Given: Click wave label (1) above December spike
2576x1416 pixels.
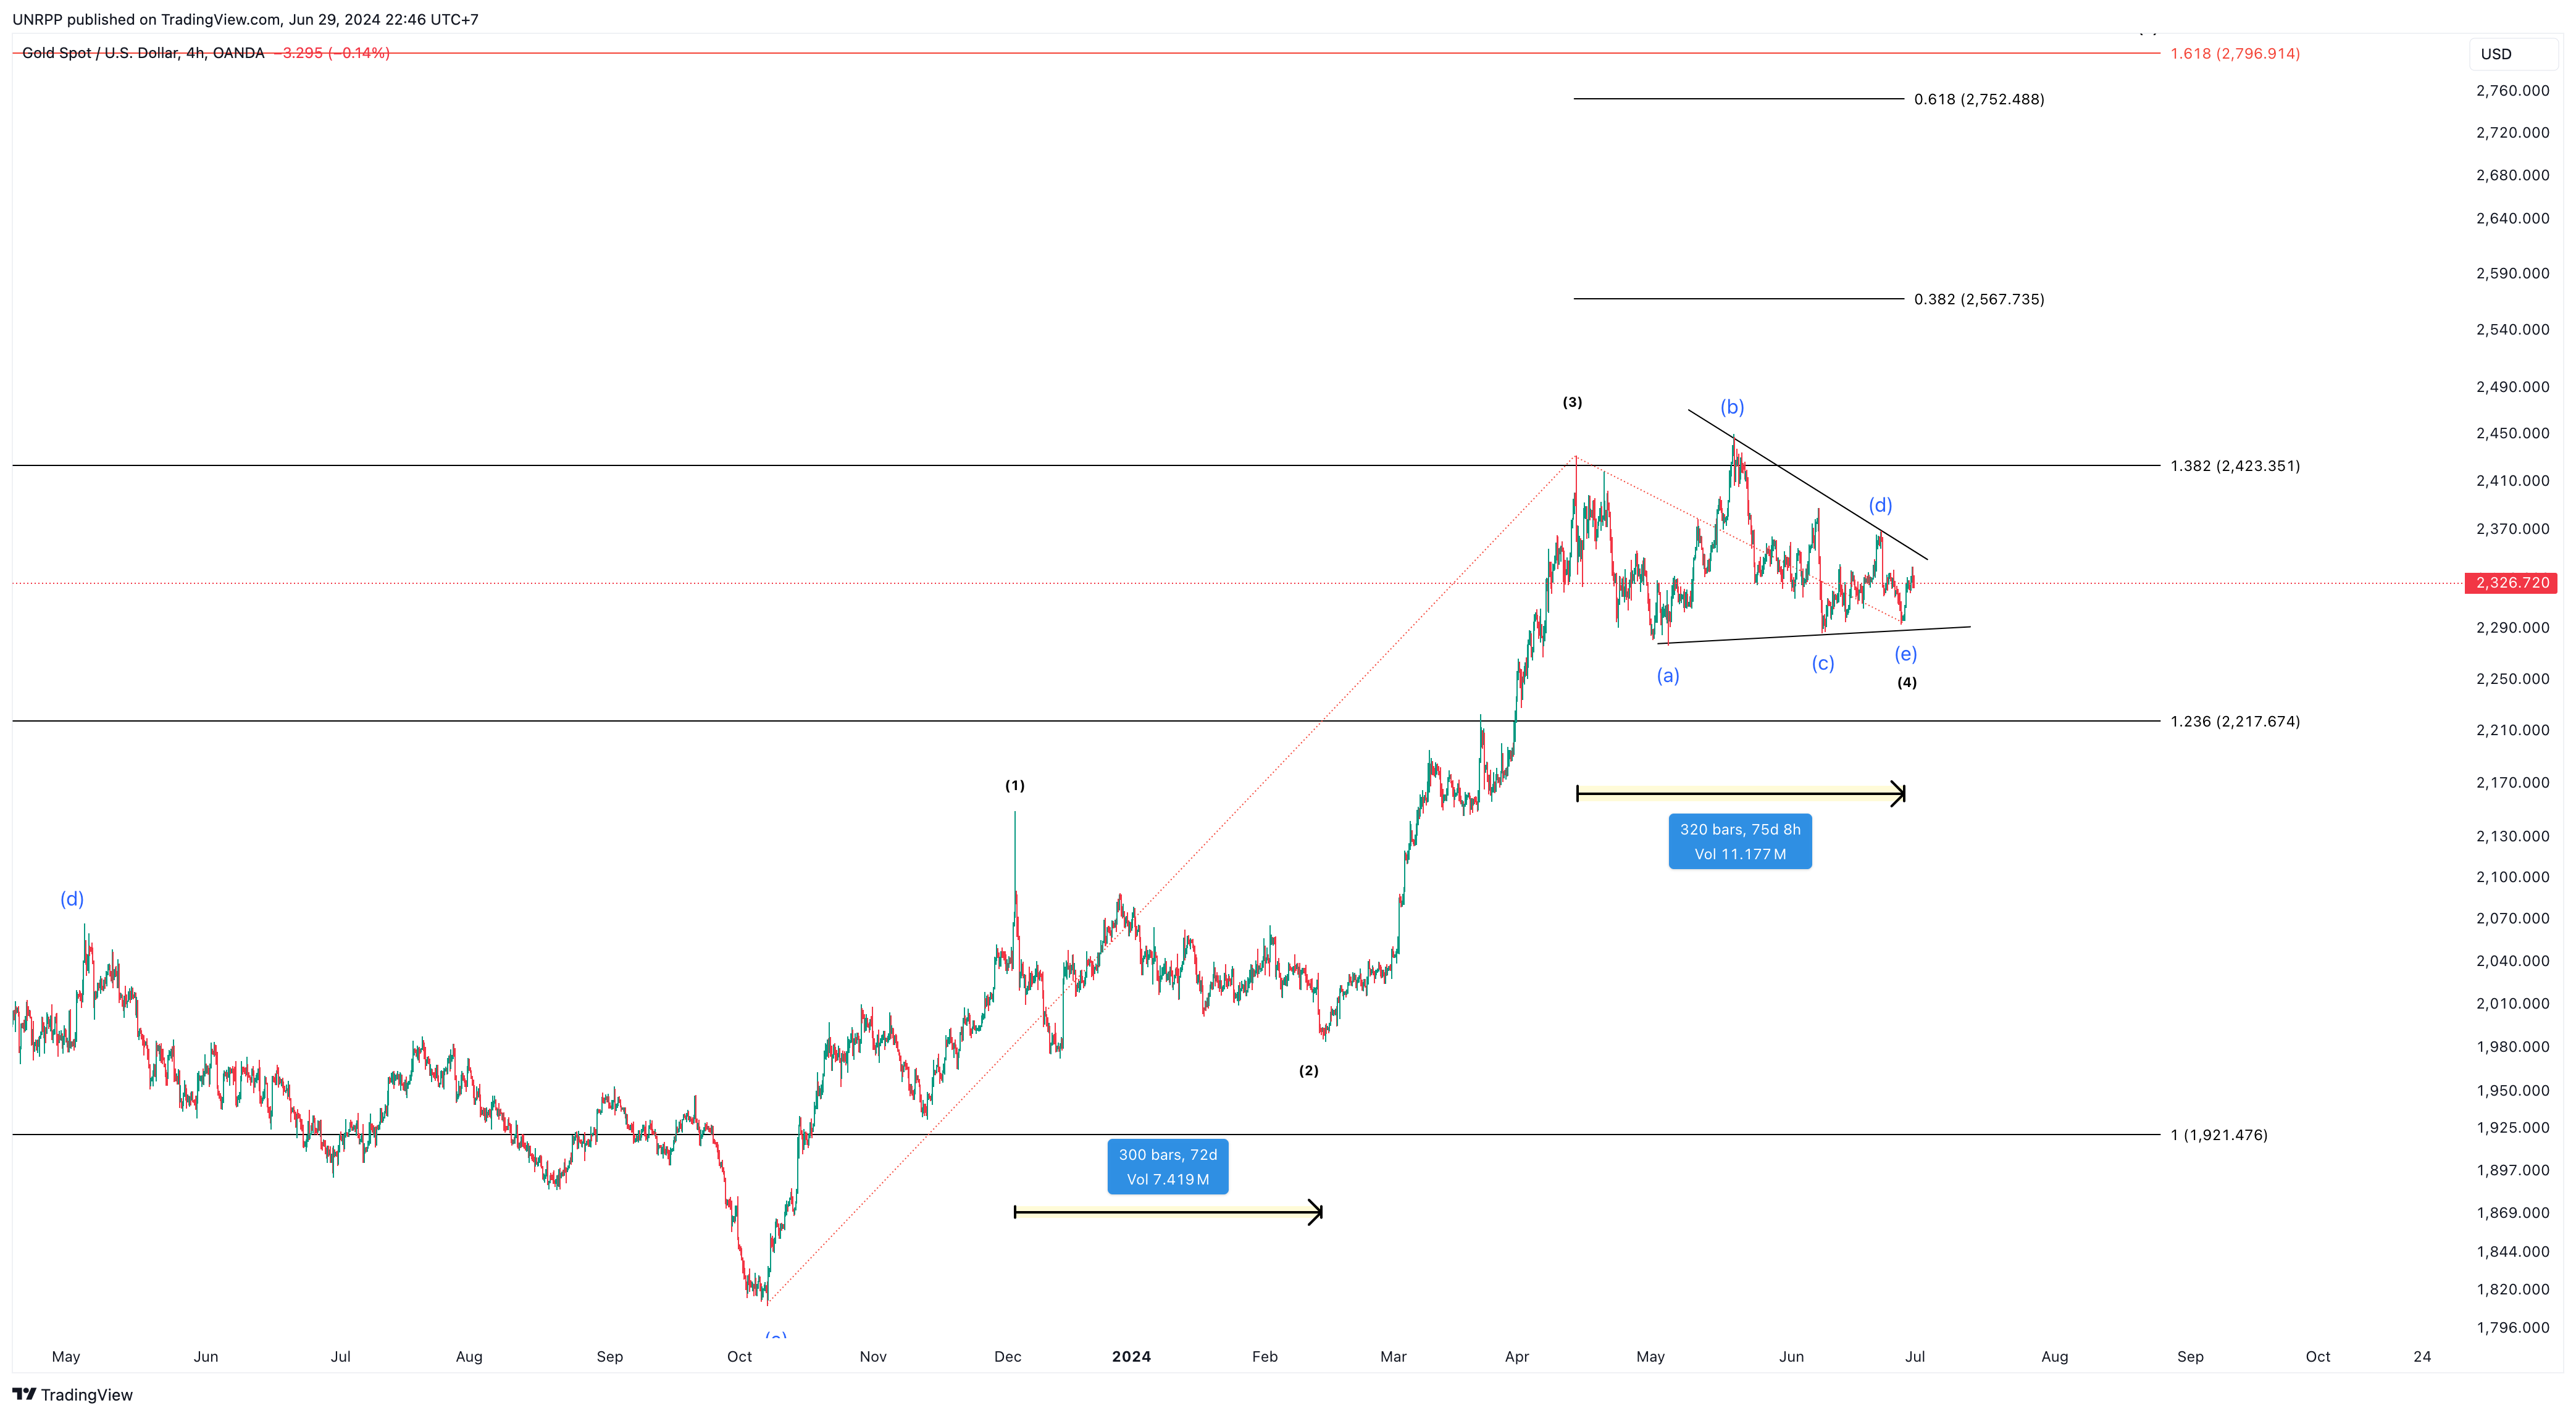Looking at the screenshot, I should pyautogui.click(x=1014, y=785).
